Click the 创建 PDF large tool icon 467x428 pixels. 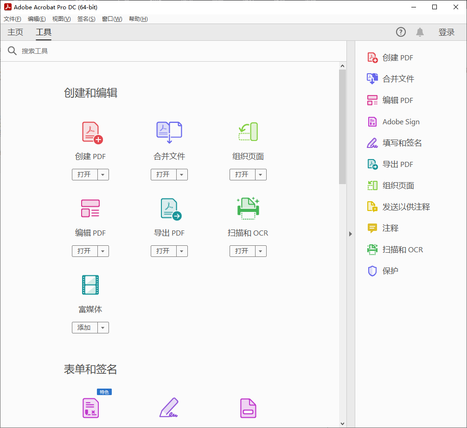(91, 132)
